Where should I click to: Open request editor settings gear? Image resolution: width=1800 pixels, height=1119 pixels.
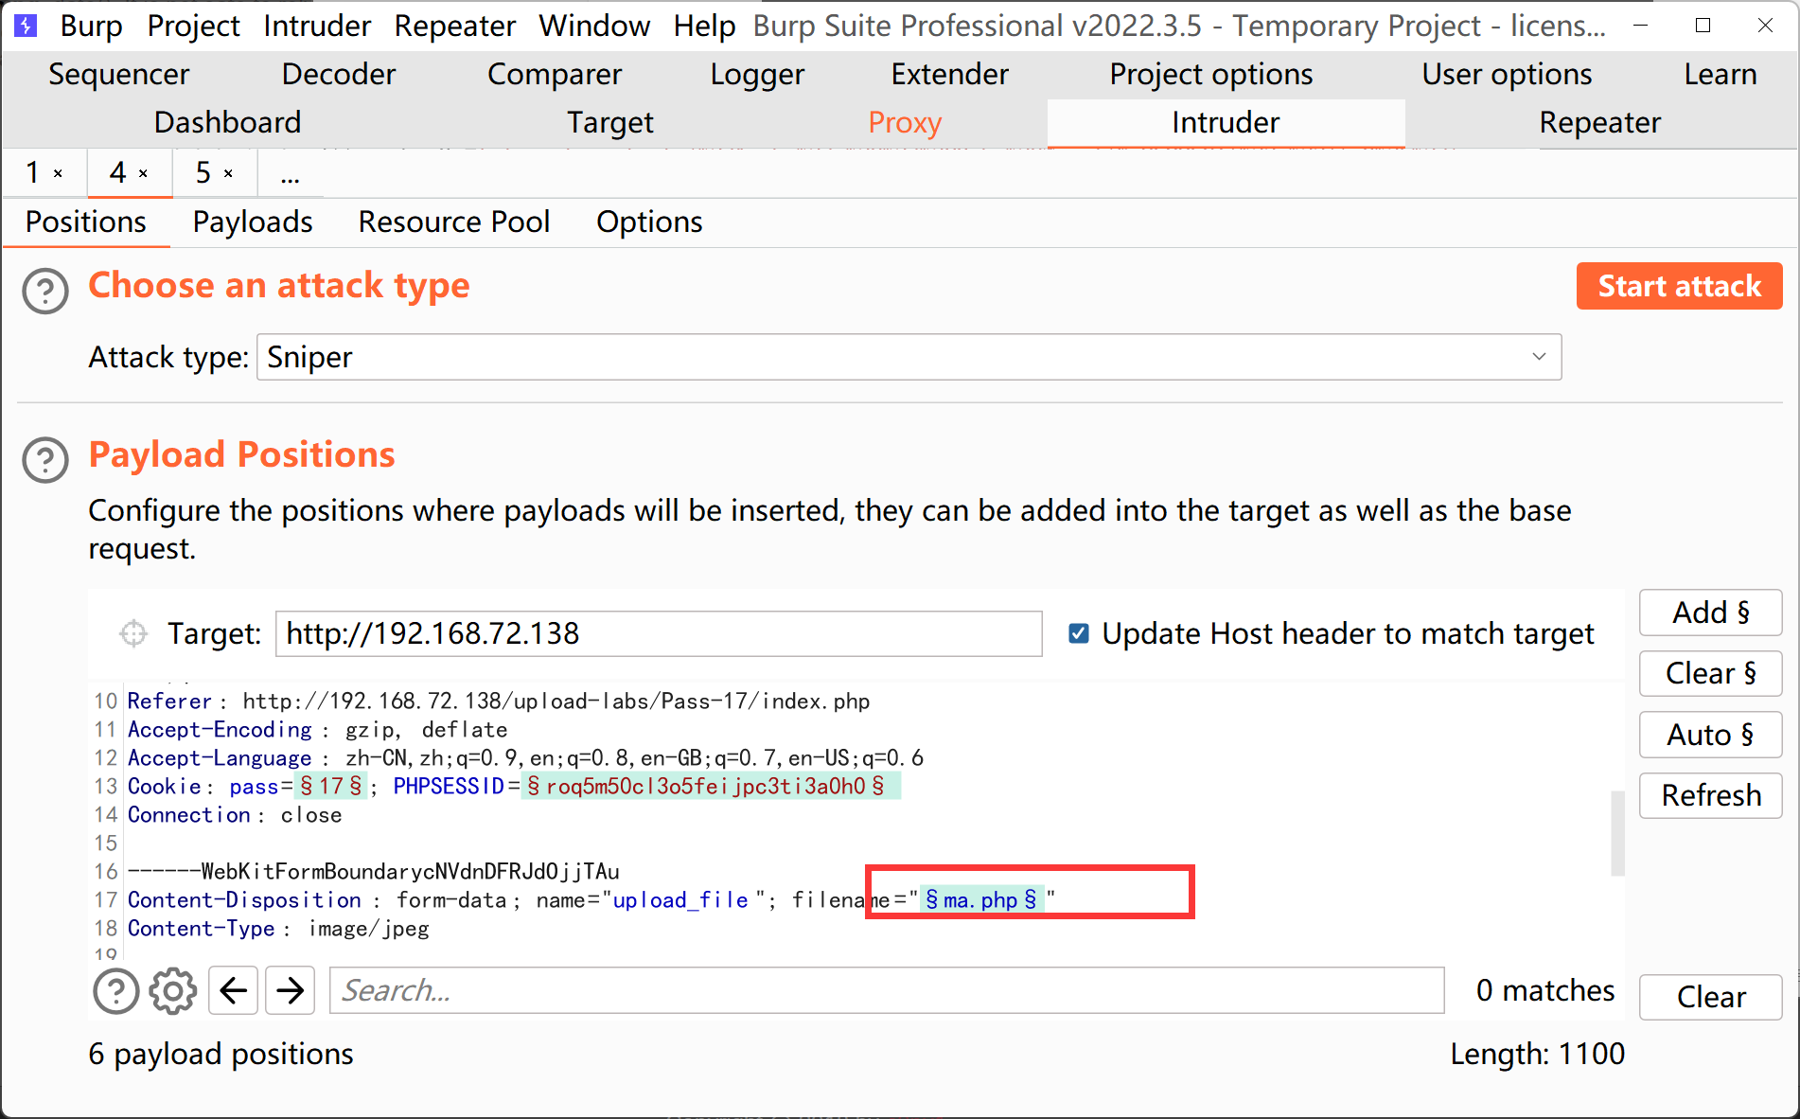tap(173, 991)
